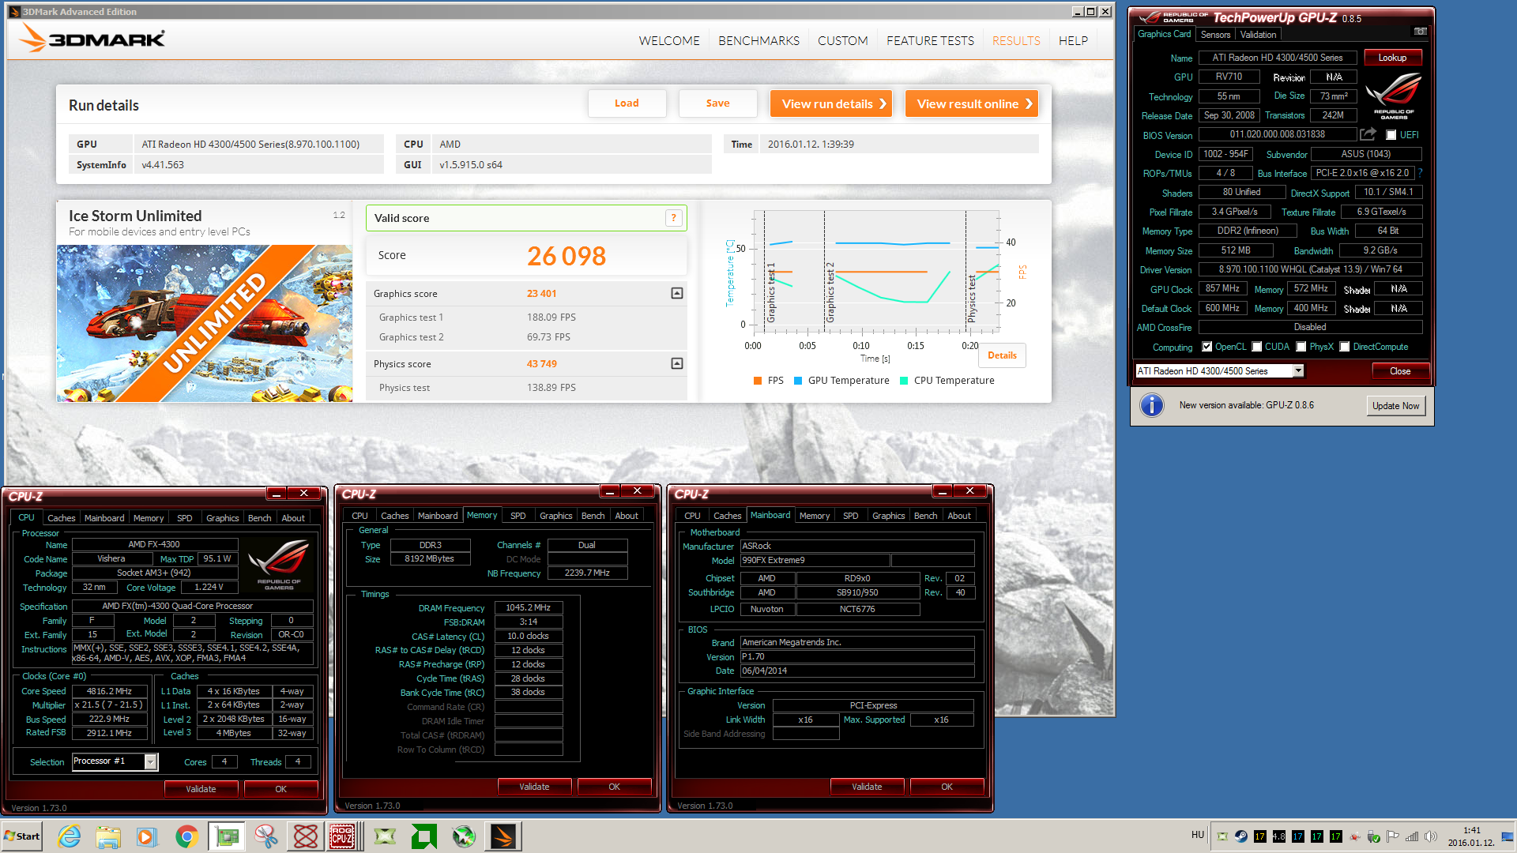Click the Safely Remove Hardware tray icon
1517x853 pixels.
tap(1374, 836)
